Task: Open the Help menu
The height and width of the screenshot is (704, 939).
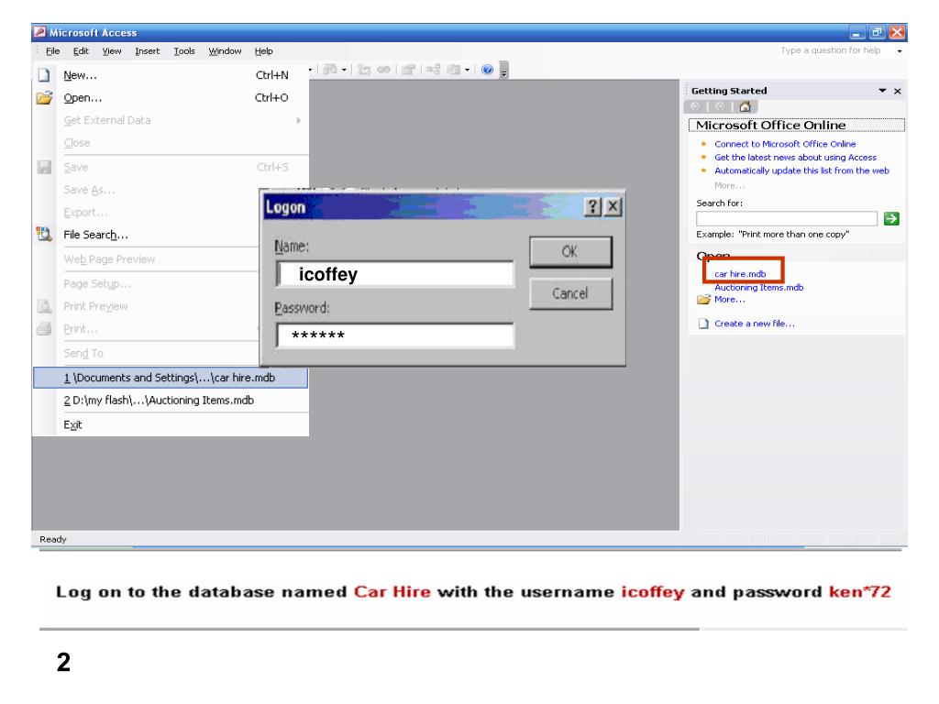Action: [x=263, y=51]
